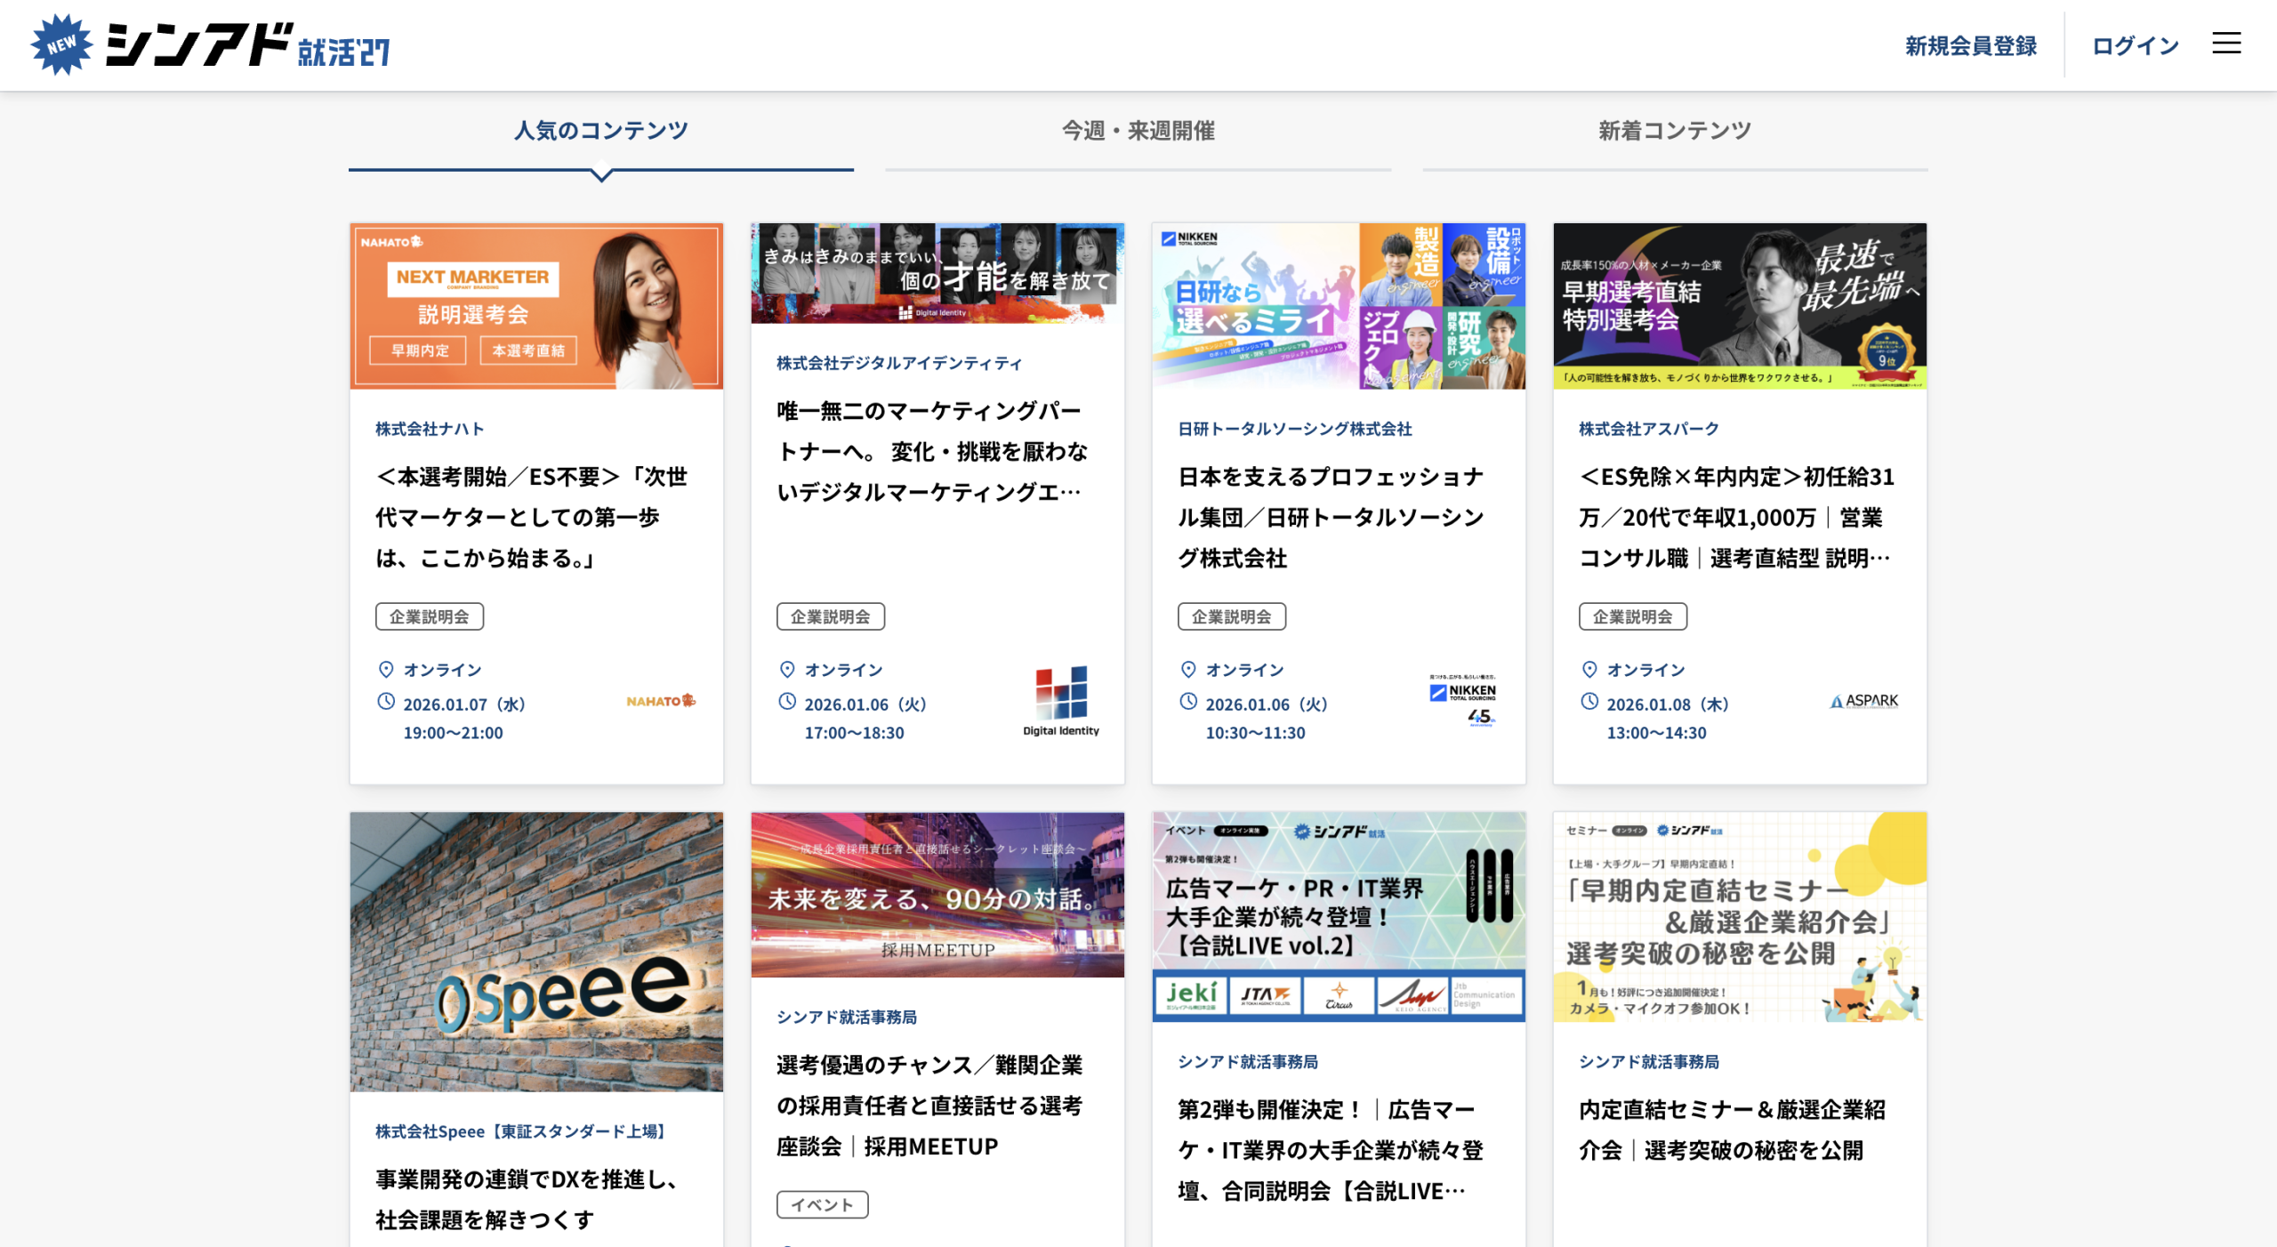
Task: Click 新規会員登録 link
Action: coord(1970,46)
